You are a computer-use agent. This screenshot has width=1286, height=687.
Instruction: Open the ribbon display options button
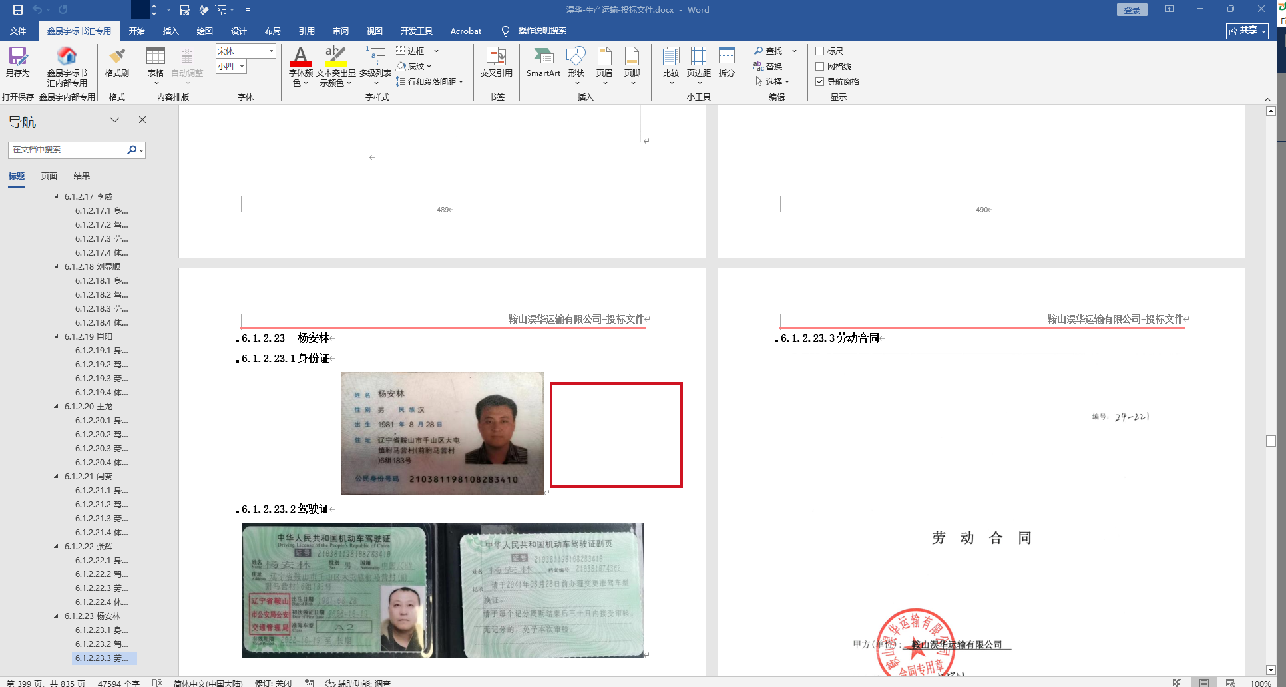[x=1169, y=9]
